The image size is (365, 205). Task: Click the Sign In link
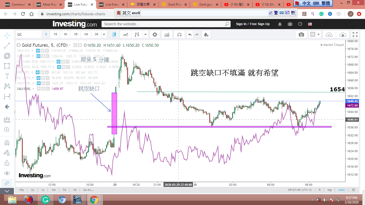[x=241, y=24]
